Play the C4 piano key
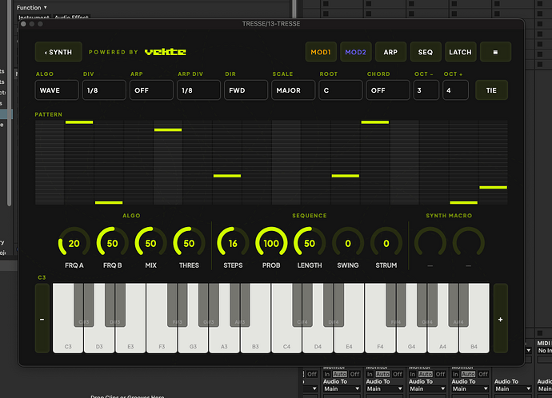 pos(286,340)
